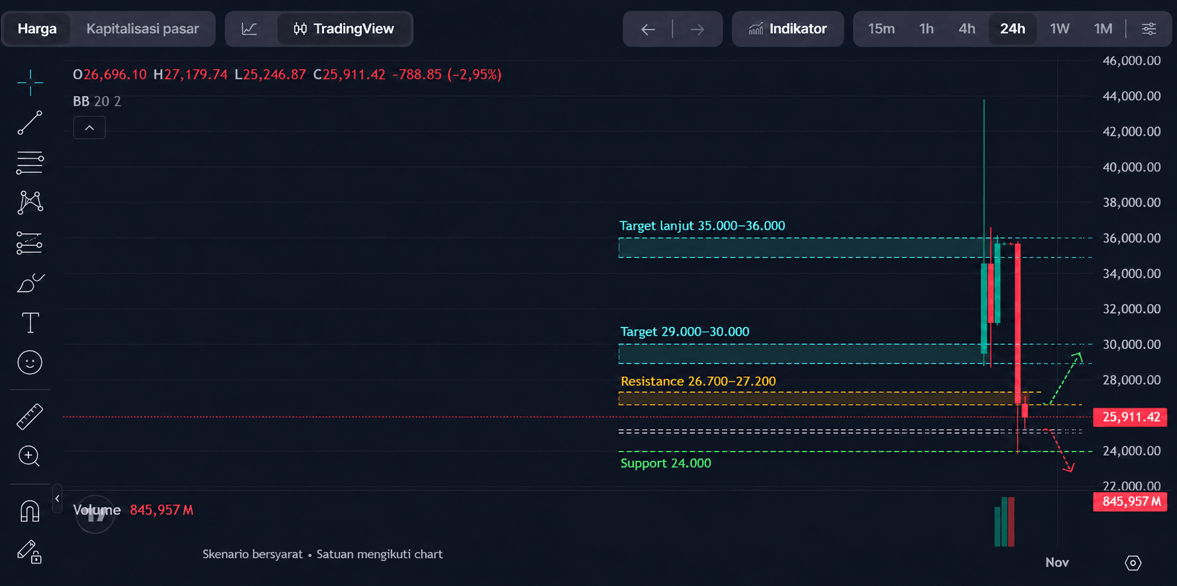
Task: Switch to simple line chart view
Action: [250, 28]
